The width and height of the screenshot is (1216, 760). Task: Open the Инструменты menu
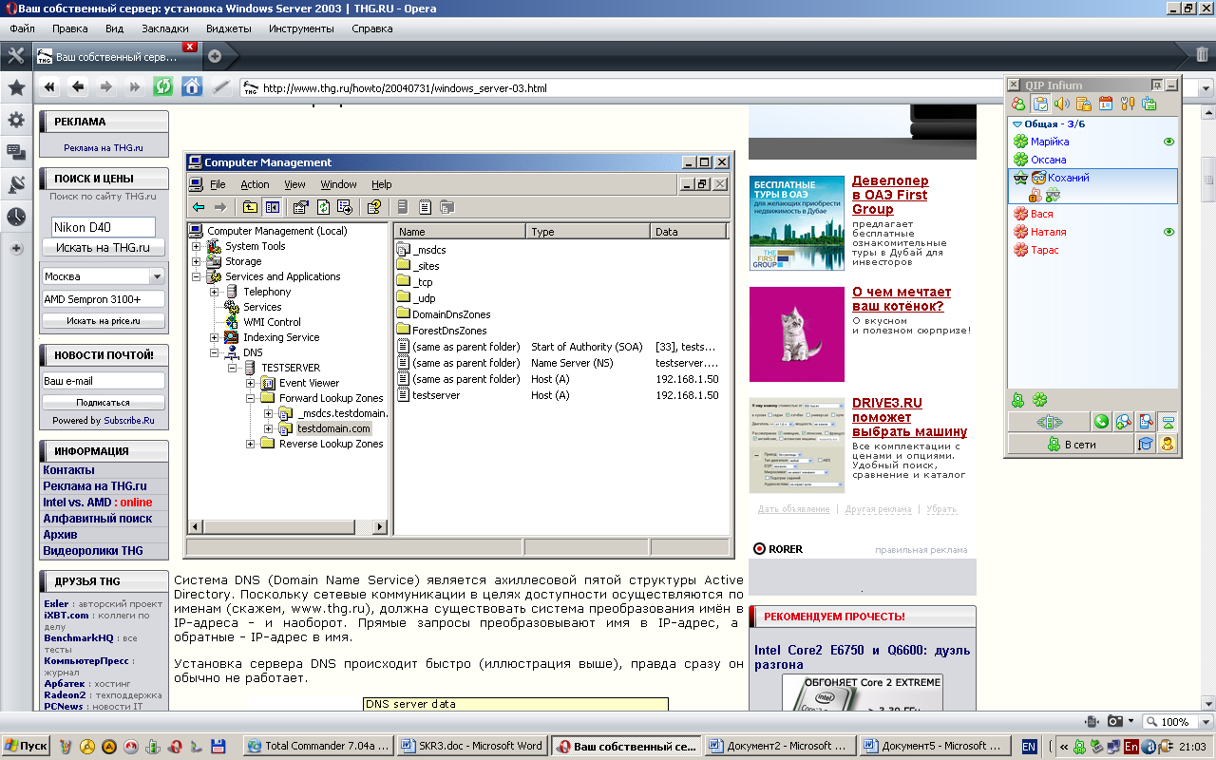point(301,28)
